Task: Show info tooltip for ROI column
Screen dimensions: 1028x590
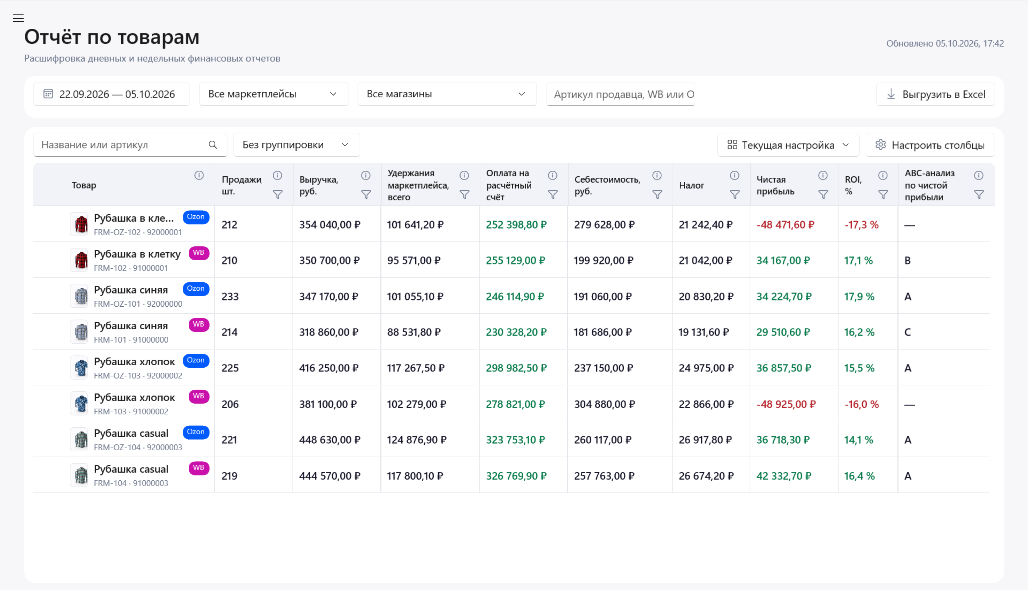Action: tap(883, 176)
